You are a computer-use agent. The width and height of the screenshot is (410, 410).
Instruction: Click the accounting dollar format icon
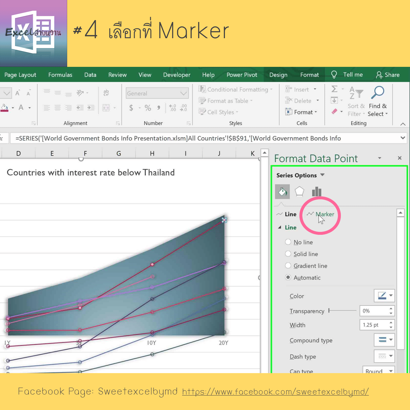pos(131,108)
